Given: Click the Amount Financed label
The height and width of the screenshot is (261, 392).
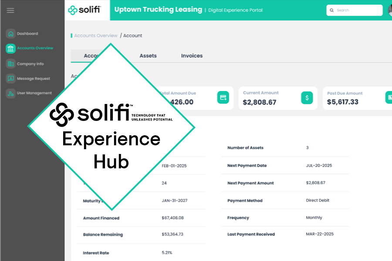Looking at the screenshot, I should click(x=101, y=218).
